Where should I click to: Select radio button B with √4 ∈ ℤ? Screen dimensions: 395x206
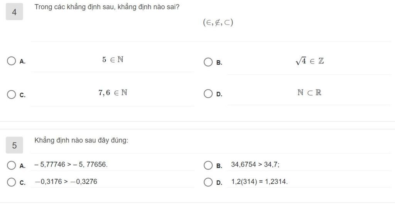tap(208, 62)
